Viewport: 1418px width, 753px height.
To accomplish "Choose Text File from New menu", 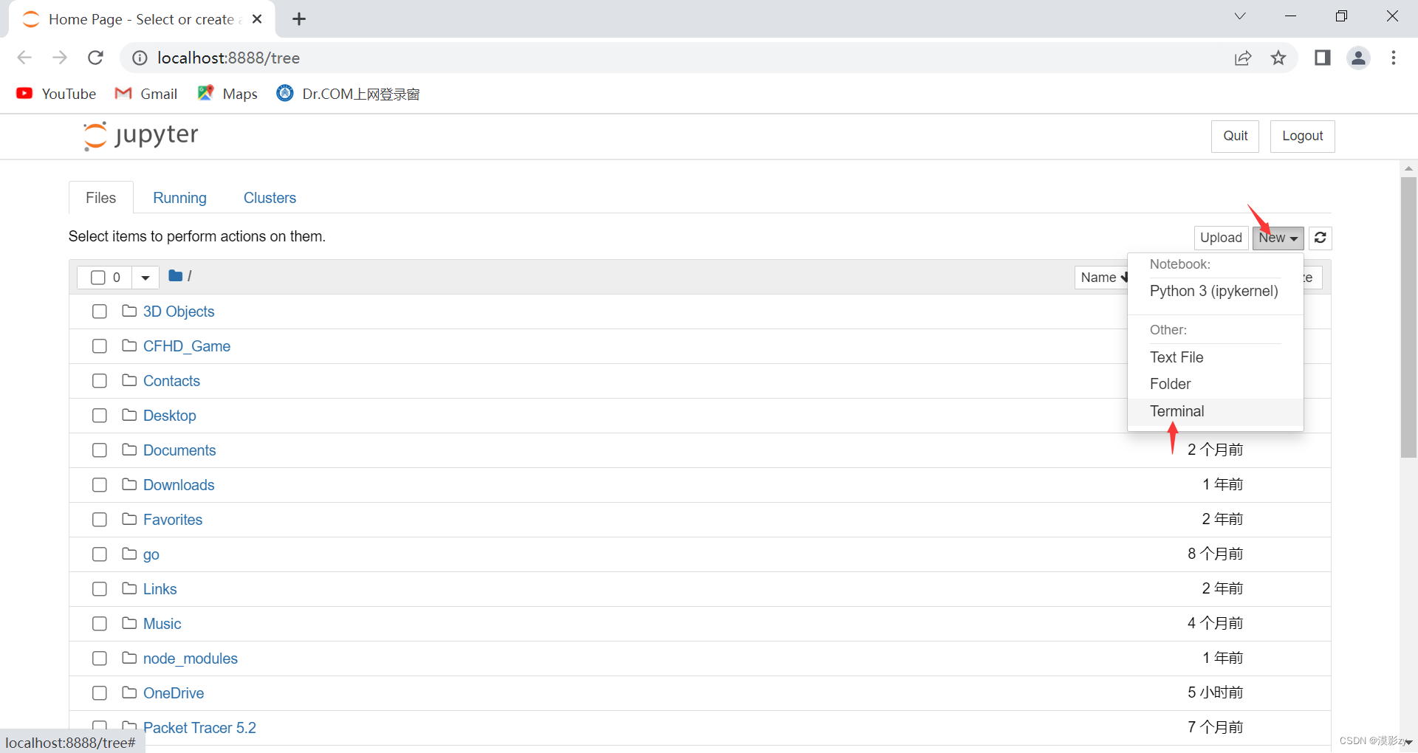I will [1215, 357].
